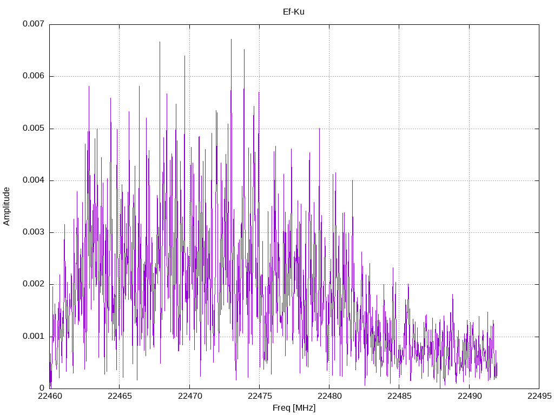
Task: Click x-axis tick label 22470
Action: [x=190, y=396]
